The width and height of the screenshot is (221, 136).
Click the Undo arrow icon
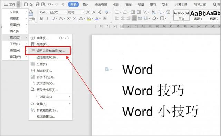(x=49, y=4)
